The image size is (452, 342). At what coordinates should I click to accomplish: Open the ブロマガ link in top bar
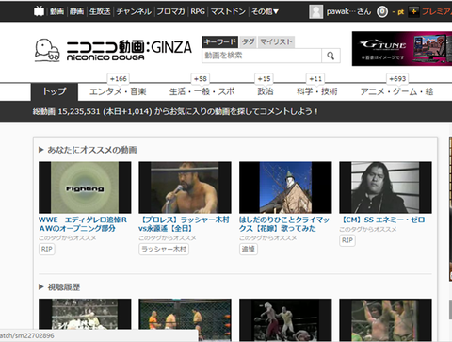(171, 11)
